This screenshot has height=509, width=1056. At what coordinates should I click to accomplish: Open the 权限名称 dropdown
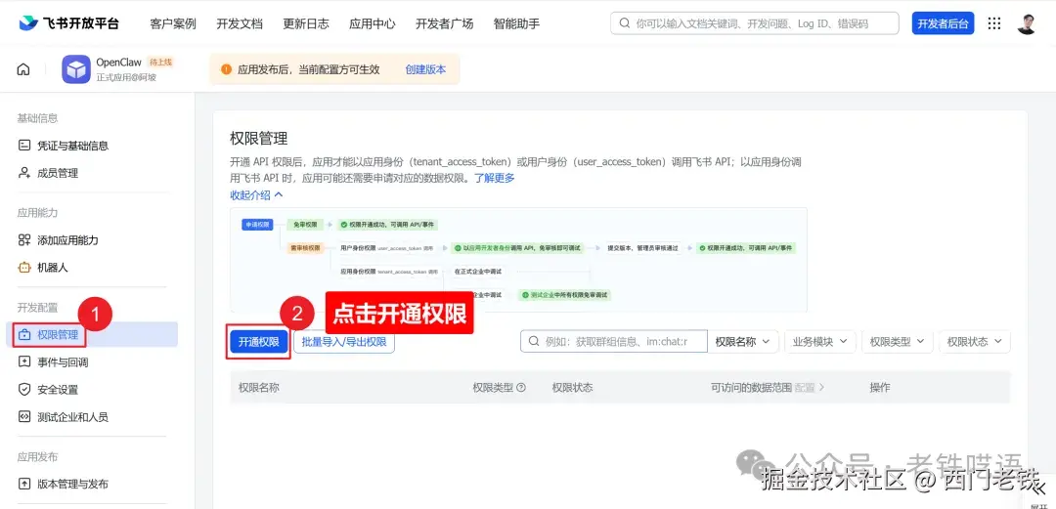pos(743,341)
